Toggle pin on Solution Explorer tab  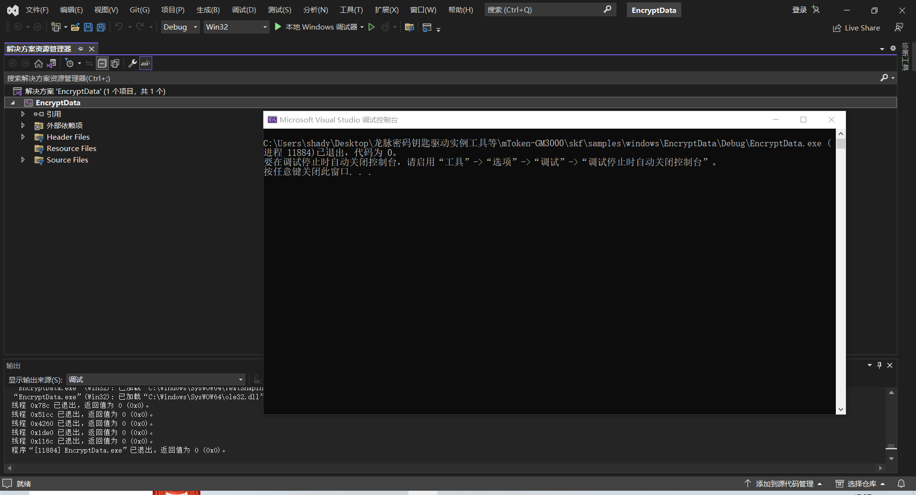click(x=80, y=49)
